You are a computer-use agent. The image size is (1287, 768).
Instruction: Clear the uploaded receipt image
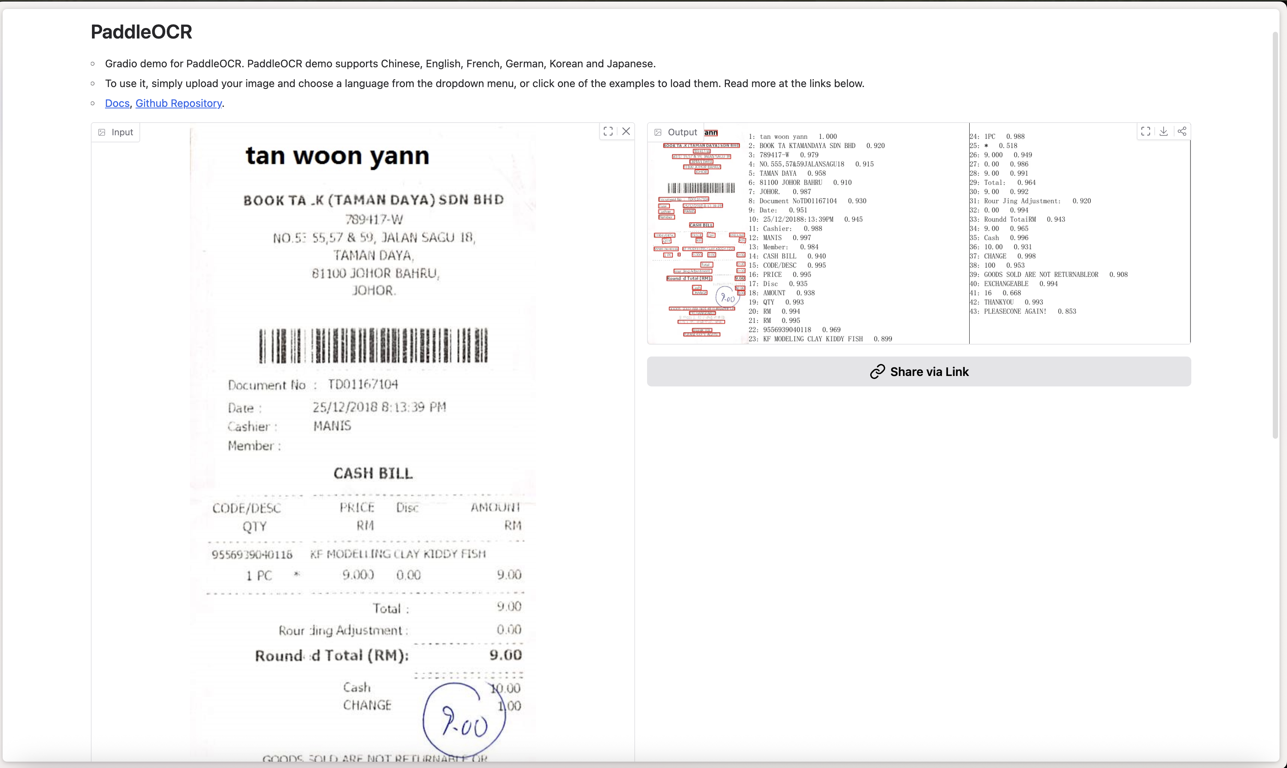pyautogui.click(x=626, y=131)
